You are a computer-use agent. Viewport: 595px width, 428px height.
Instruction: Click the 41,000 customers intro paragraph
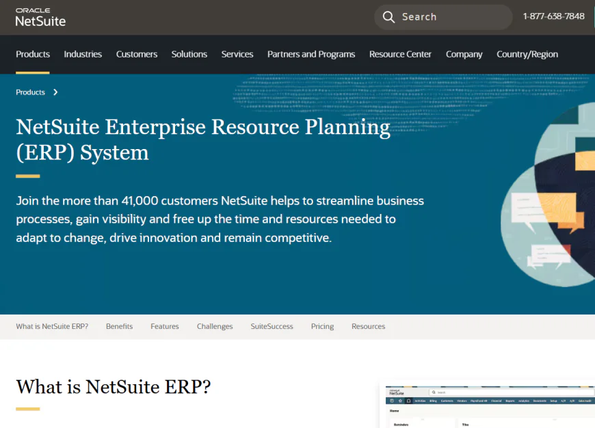pyautogui.click(x=220, y=219)
